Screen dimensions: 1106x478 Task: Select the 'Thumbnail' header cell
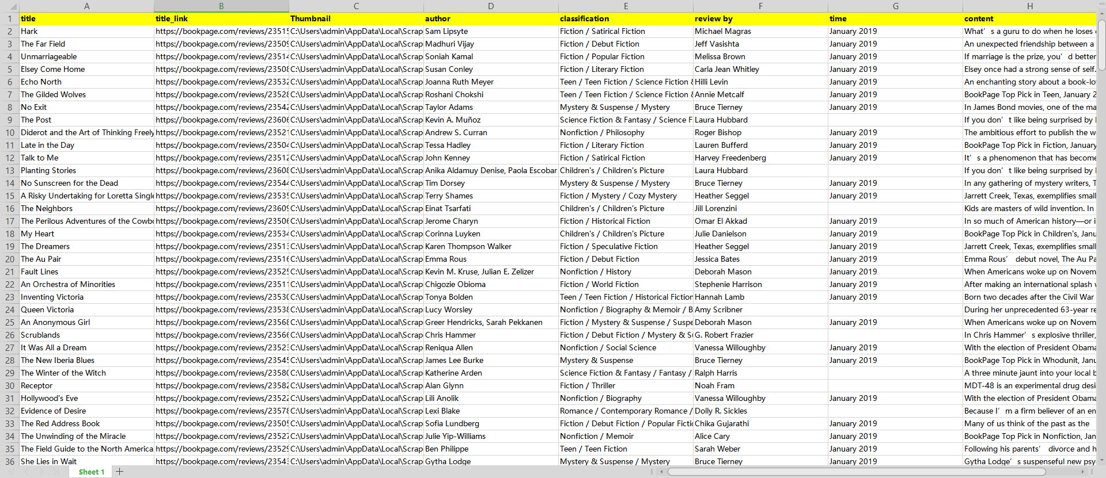pyautogui.click(x=357, y=18)
